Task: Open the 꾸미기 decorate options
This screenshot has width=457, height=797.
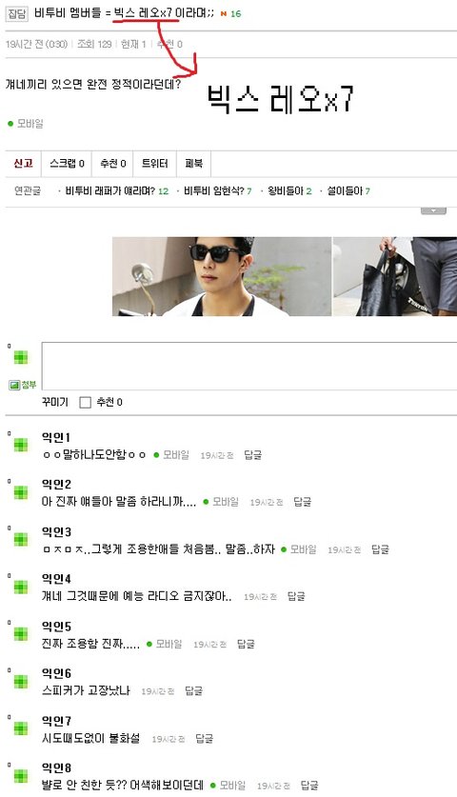Action: [x=55, y=402]
